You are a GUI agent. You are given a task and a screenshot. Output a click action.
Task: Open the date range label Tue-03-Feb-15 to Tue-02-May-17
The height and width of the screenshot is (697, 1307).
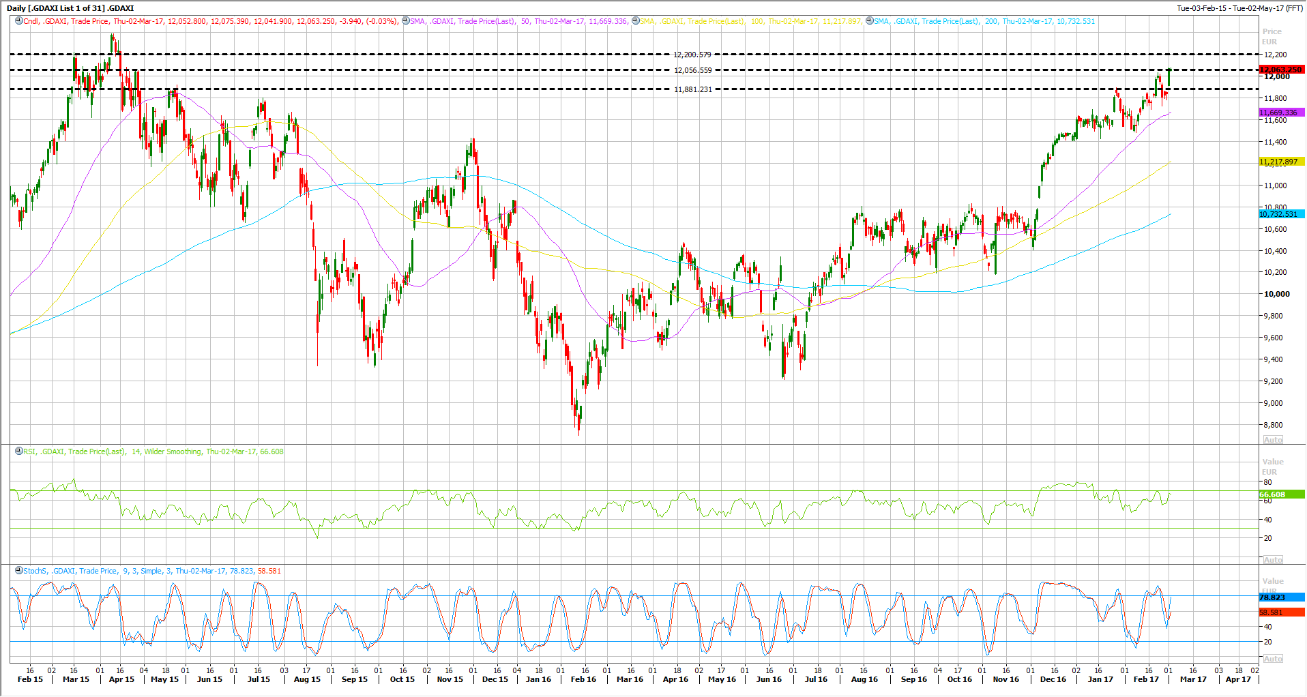click(x=1239, y=8)
